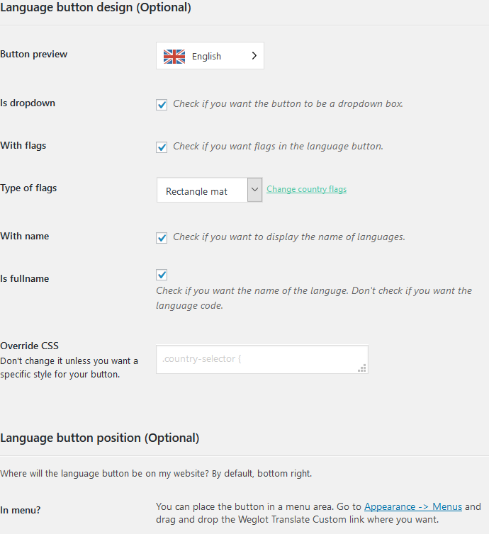Screen dimensions: 489x534
Task: Uncheck the With flags checkbox
Action: click(162, 147)
